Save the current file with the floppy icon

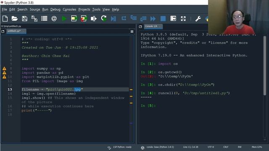24,18
